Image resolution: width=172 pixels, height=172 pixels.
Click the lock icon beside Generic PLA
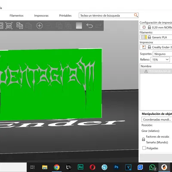tap(149, 37)
